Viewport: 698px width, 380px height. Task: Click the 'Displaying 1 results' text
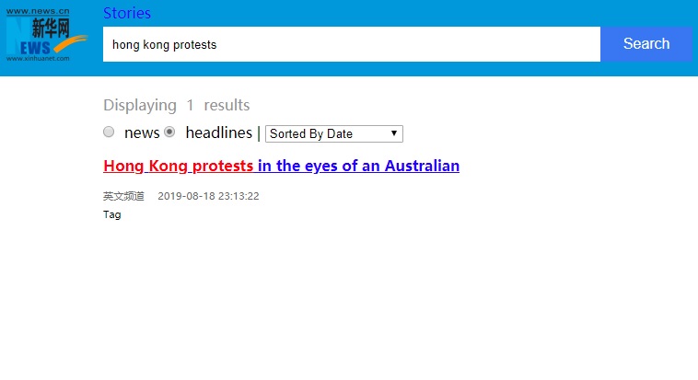[x=176, y=105]
